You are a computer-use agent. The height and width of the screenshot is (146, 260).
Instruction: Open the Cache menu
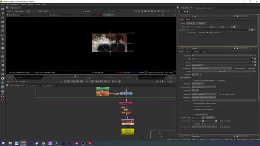point(38,4)
